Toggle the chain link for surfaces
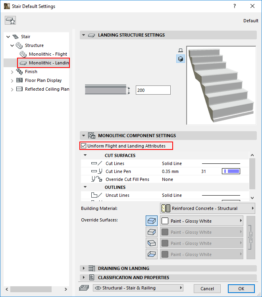Image resolution: width=262 pixels, height=297 pixels. tap(250, 237)
